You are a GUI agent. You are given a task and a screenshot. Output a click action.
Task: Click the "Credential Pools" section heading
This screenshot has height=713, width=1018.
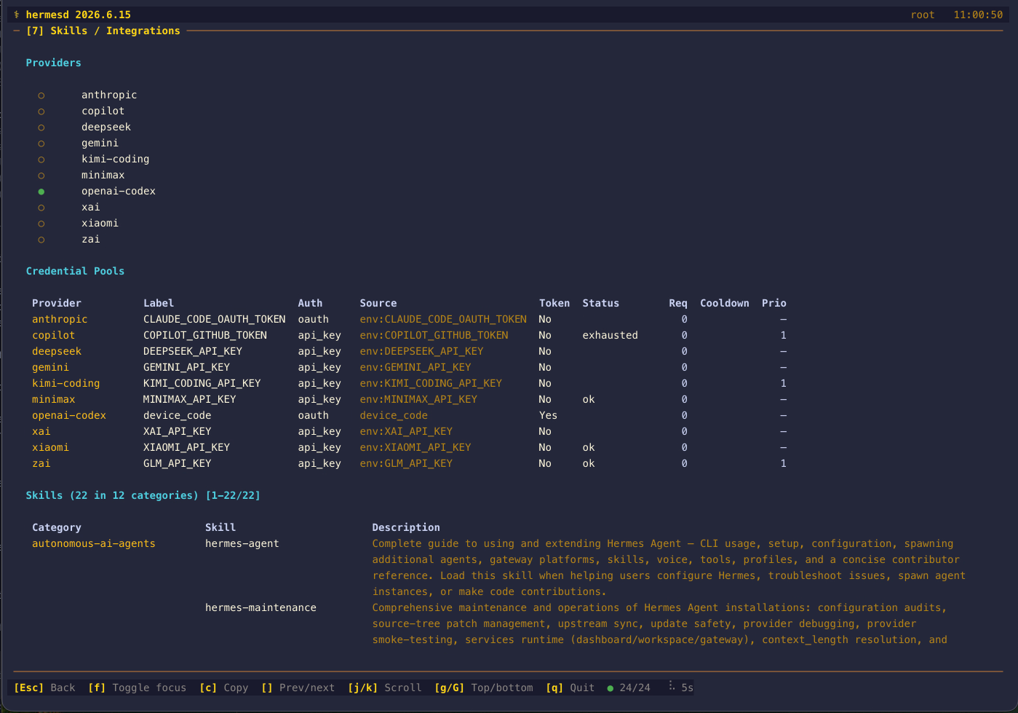[x=76, y=271]
